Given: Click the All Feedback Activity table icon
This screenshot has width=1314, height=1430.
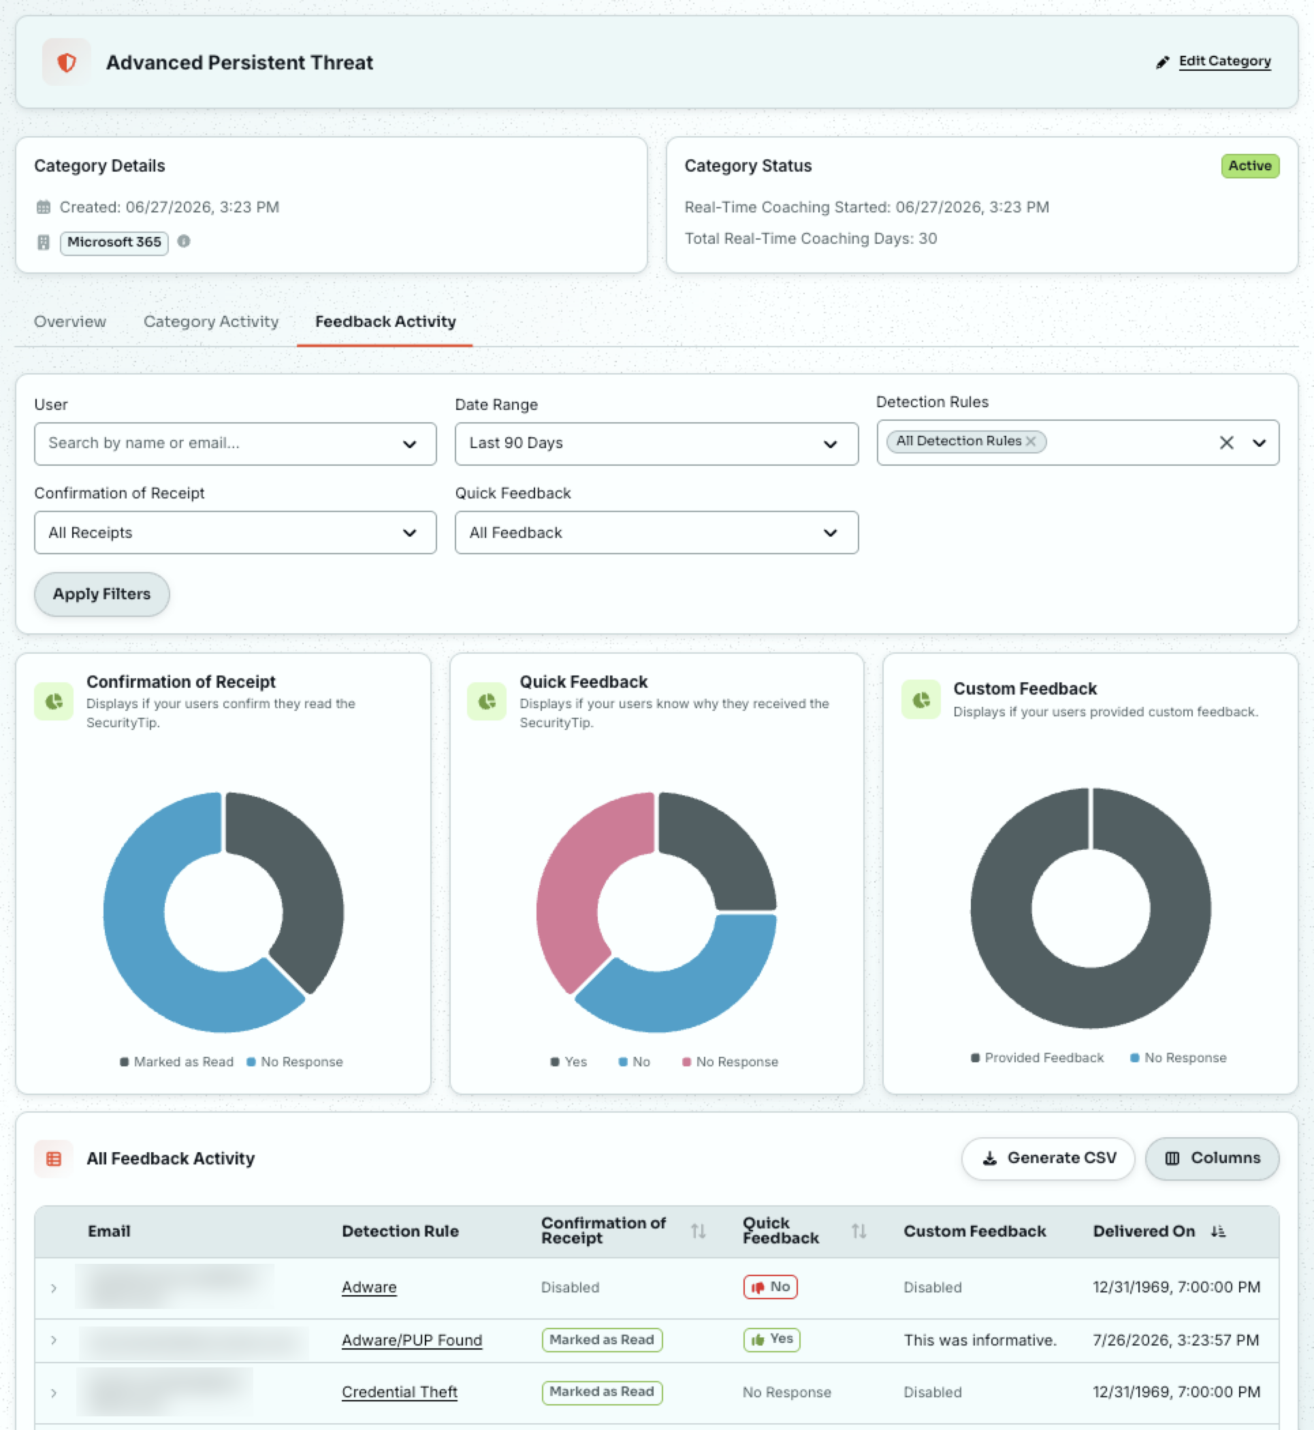Looking at the screenshot, I should coord(54,1158).
